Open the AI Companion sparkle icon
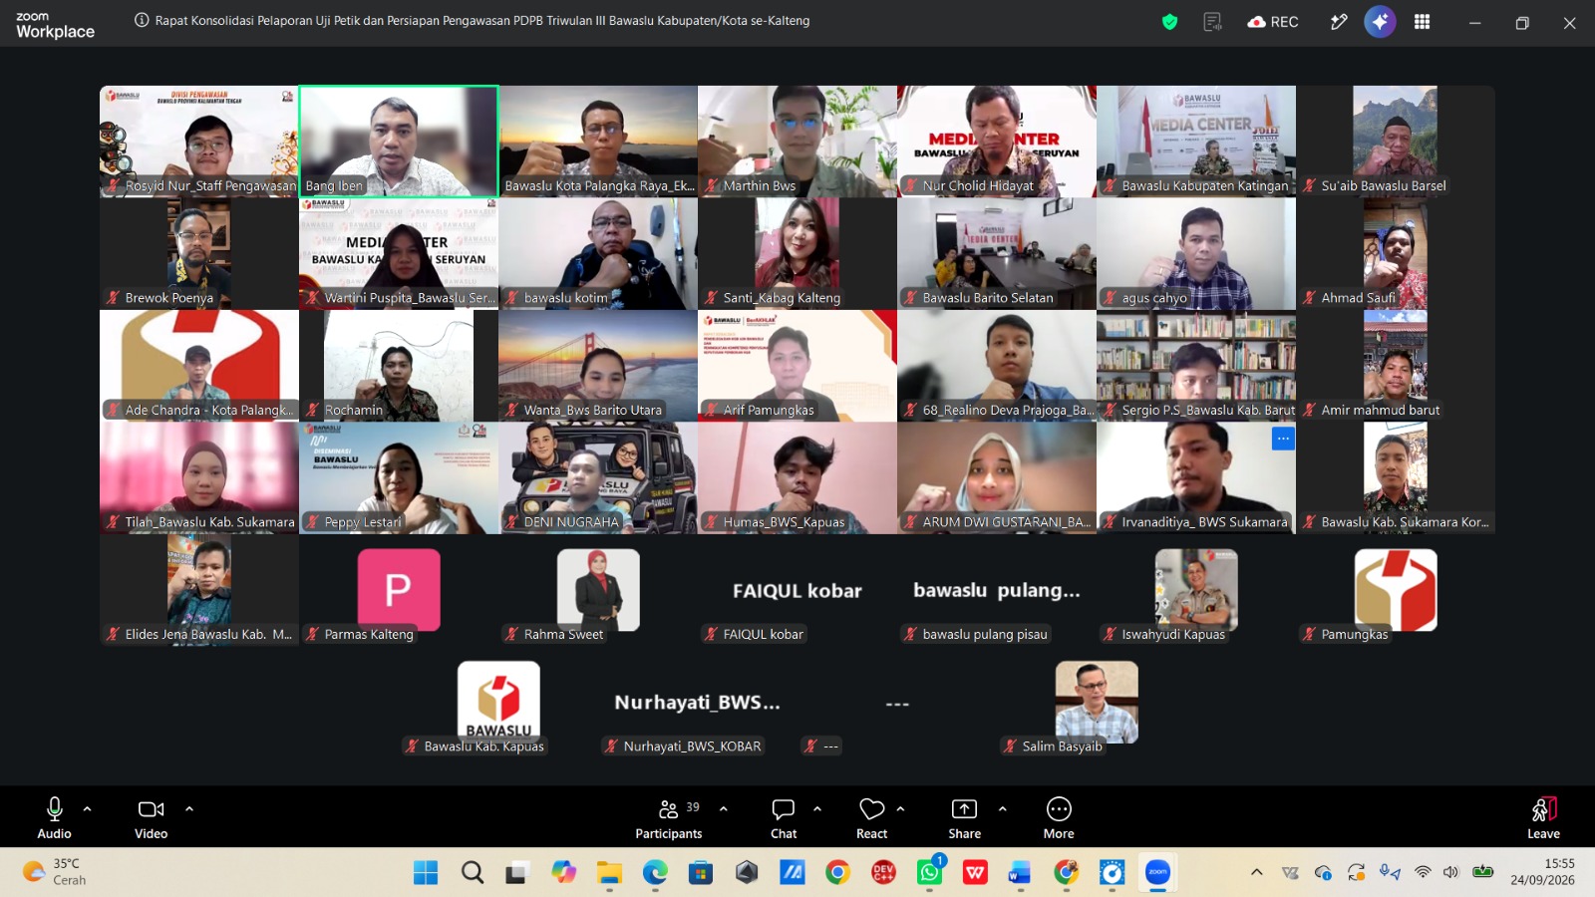This screenshot has width=1595, height=897. [1380, 21]
